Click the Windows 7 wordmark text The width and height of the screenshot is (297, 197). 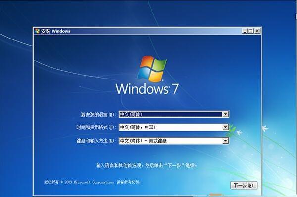(x=147, y=89)
